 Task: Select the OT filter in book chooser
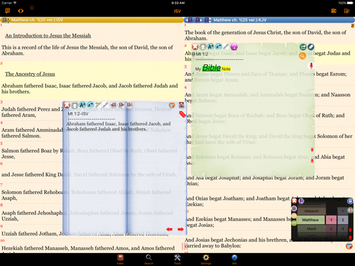click(294, 216)
